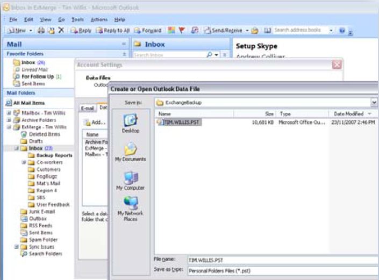Select TIM.WILLIS.PST file in list
This screenshot has width=379, height=280.
coord(179,122)
